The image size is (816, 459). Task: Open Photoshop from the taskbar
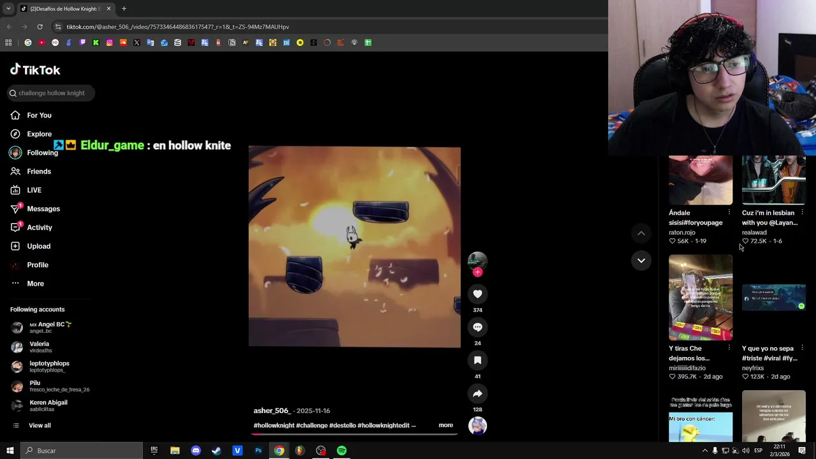click(258, 451)
